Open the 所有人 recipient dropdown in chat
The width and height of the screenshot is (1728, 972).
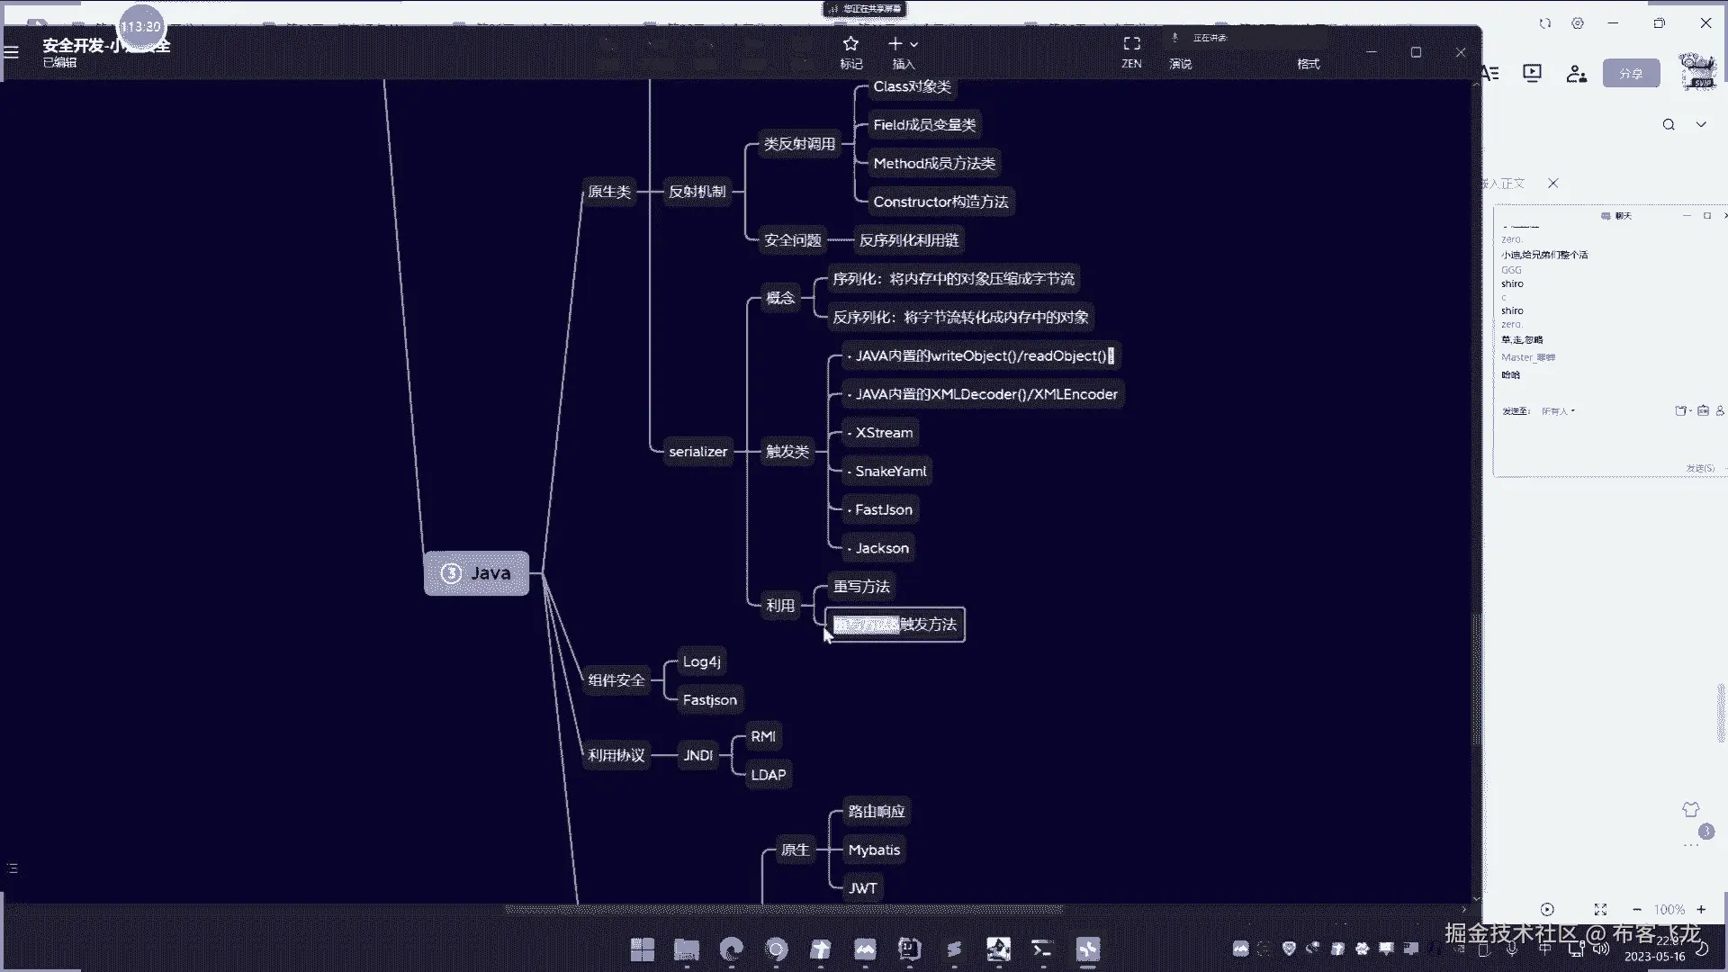1559,411
